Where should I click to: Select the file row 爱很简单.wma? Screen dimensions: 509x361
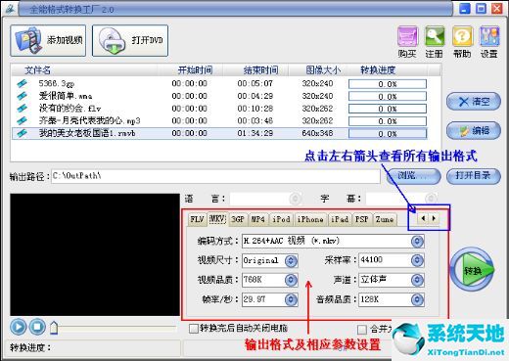pyautogui.click(x=219, y=96)
